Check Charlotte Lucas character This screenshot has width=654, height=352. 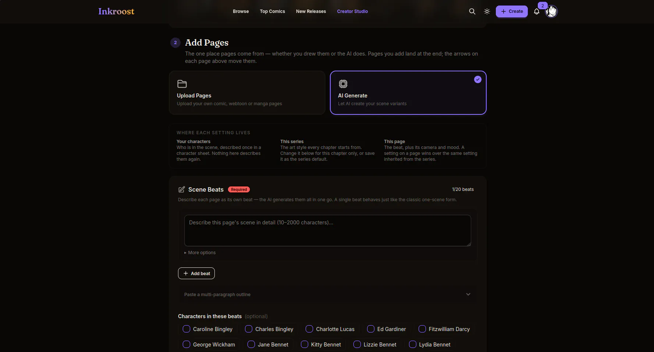tap(309, 329)
